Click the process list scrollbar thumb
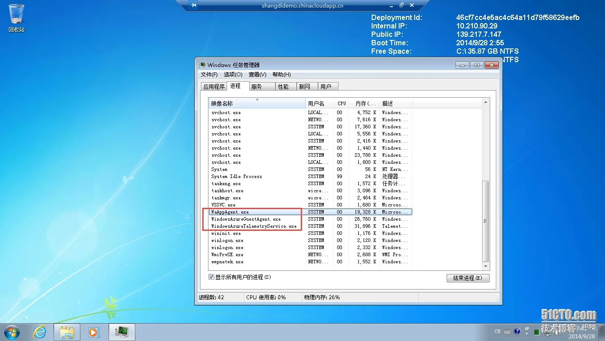This screenshot has height=341, width=605. click(x=486, y=221)
